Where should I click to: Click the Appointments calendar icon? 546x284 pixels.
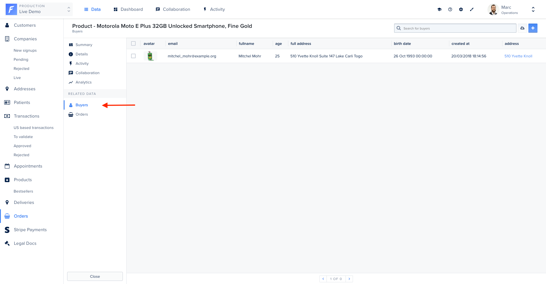[x=7, y=166]
